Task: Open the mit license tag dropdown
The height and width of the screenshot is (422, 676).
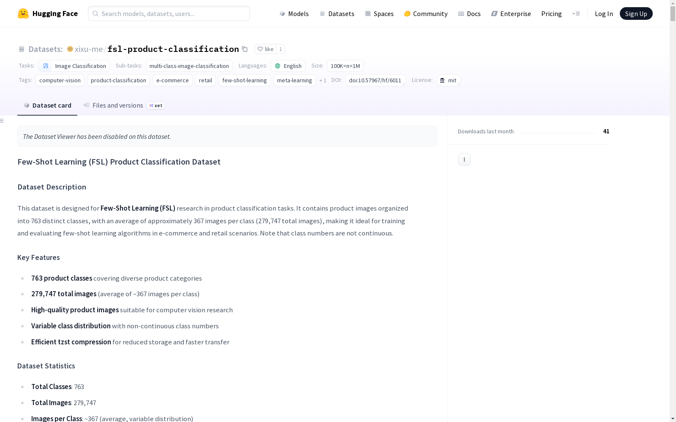Action: pos(448,80)
